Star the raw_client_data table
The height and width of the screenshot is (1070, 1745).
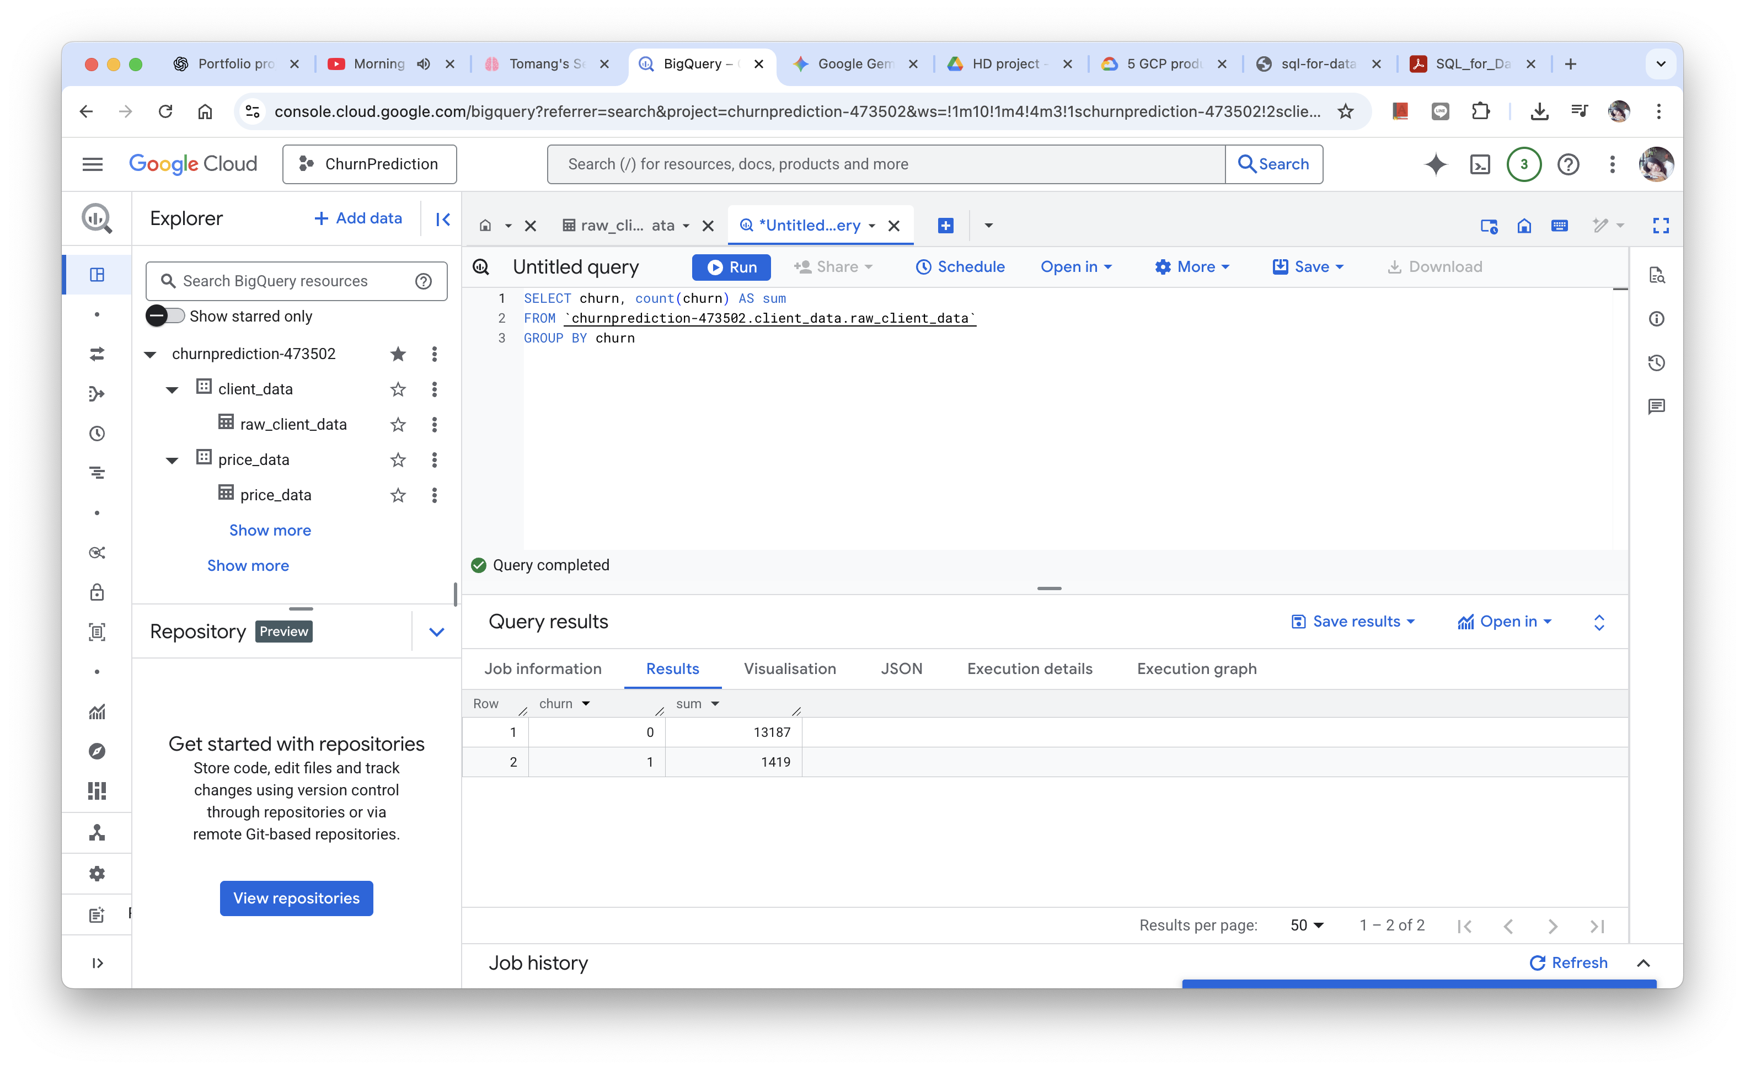coord(398,424)
